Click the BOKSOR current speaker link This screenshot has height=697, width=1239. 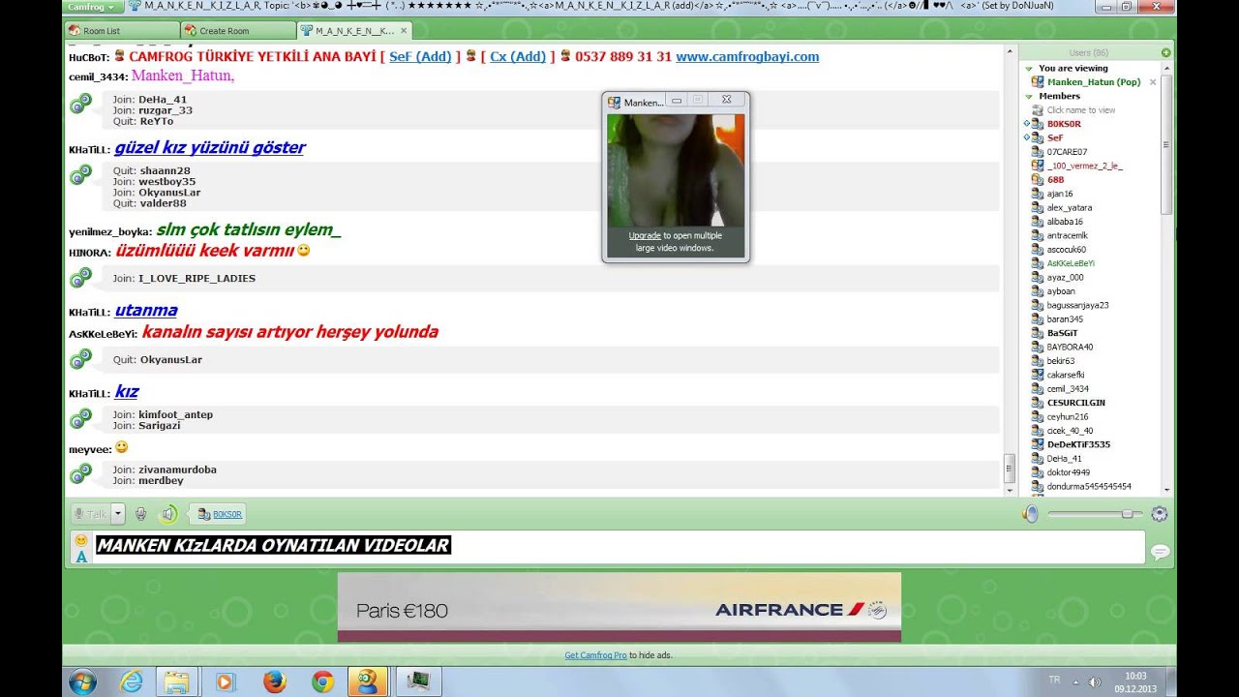point(227,514)
